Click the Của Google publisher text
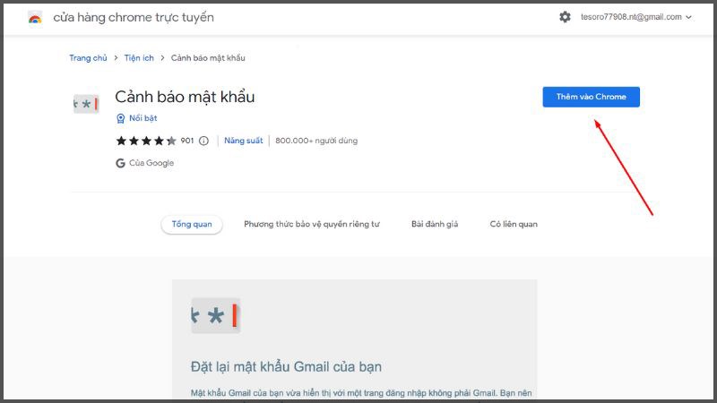The height and width of the screenshot is (403, 717). (x=151, y=163)
